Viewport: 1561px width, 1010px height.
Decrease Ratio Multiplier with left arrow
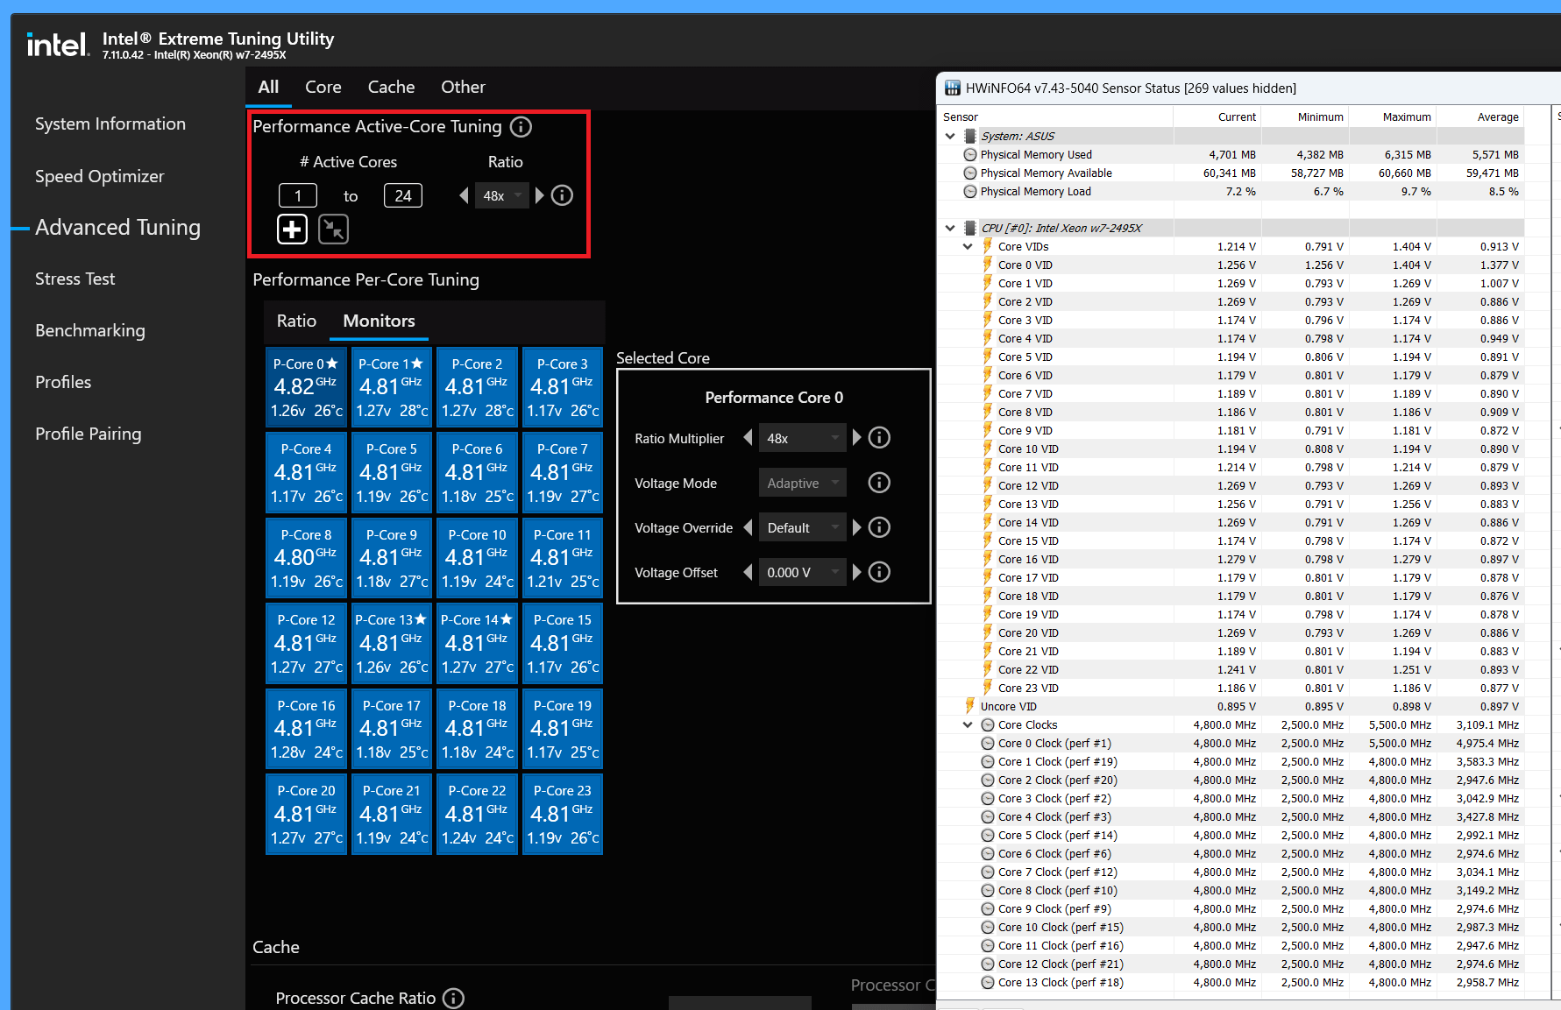748,437
